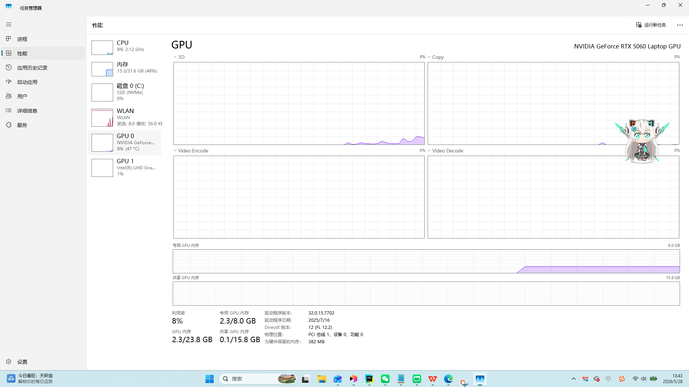Open Microsoft Edge from the taskbar
The width and height of the screenshot is (689, 387).
(448, 379)
